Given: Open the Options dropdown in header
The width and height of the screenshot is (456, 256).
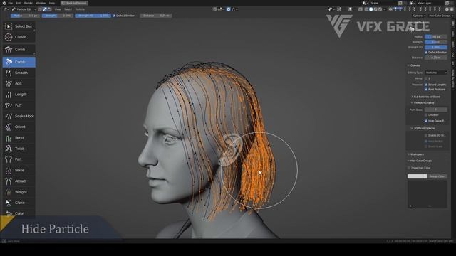Looking at the screenshot, I should 419,16.
